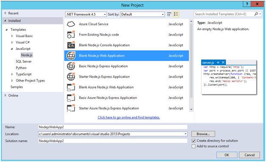Click the template list scrollbar thumb

(191, 61)
